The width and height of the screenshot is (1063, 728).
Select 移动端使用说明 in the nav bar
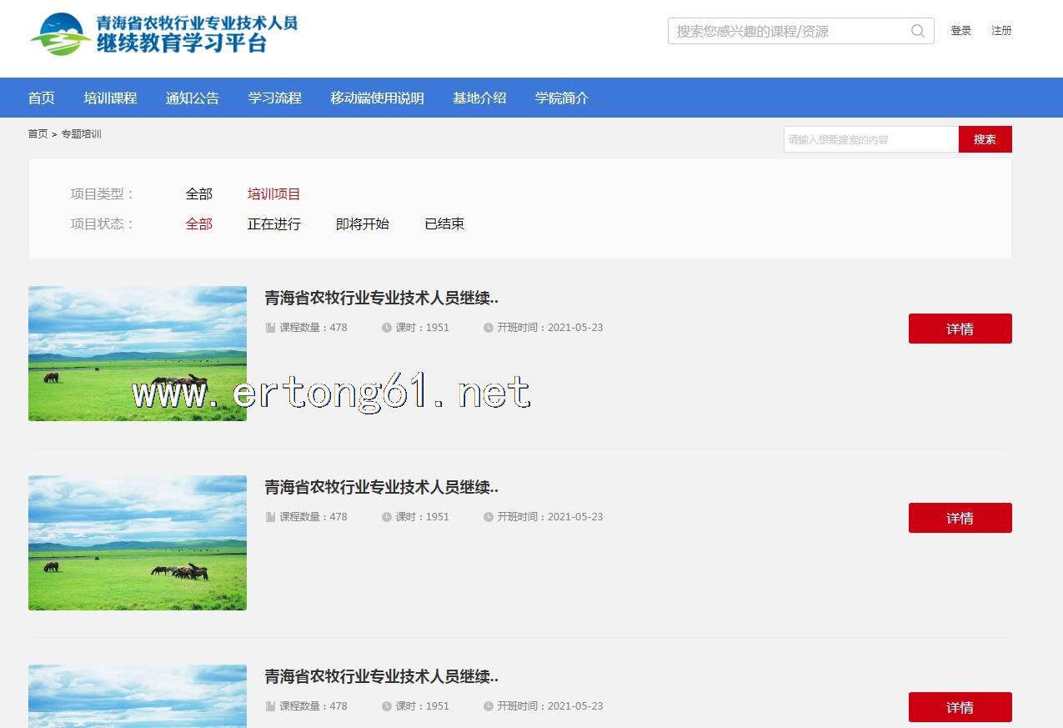[377, 98]
